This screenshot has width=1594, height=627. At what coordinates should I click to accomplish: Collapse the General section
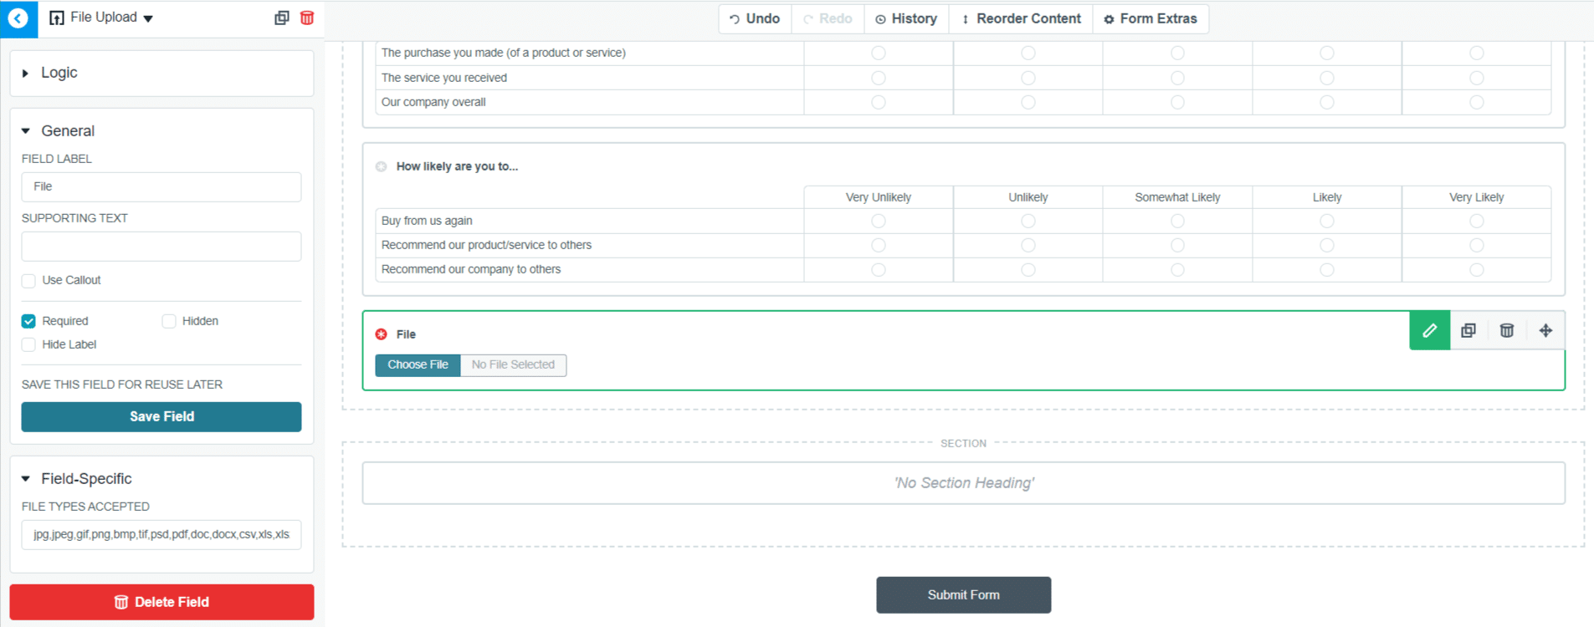pyautogui.click(x=58, y=131)
